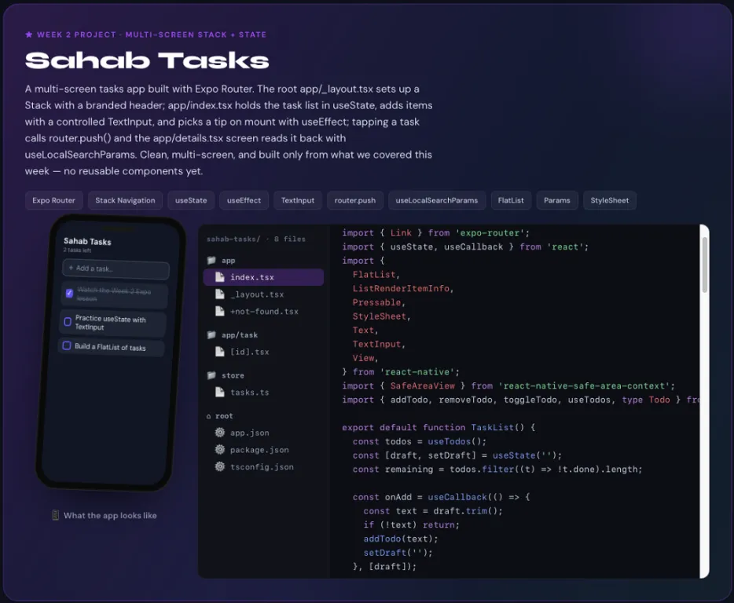This screenshot has height=603, width=734.
Task: Click the useLocalSearchParams tag
Action: point(437,200)
